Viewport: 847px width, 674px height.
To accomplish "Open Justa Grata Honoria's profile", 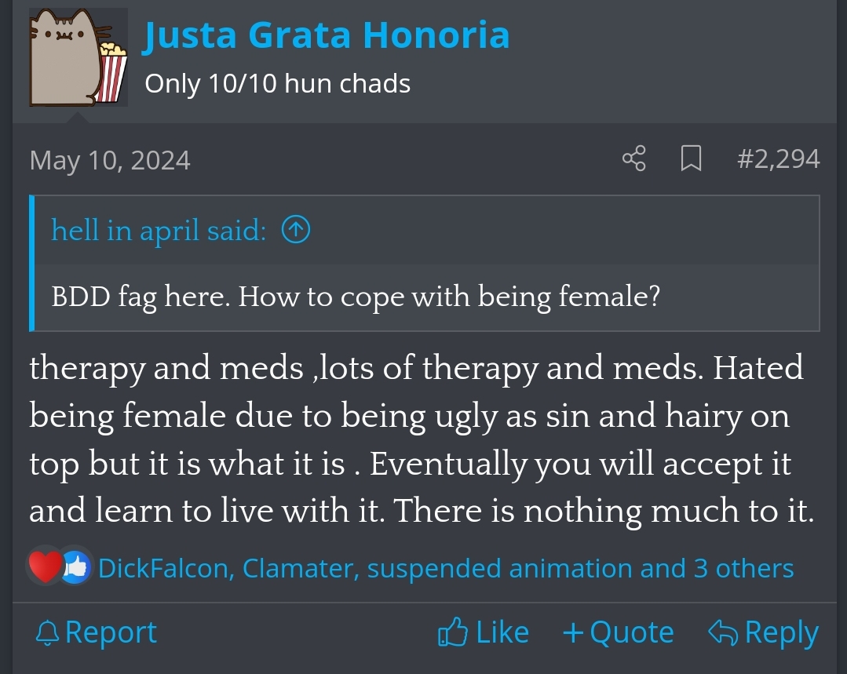I will (x=326, y=35).
